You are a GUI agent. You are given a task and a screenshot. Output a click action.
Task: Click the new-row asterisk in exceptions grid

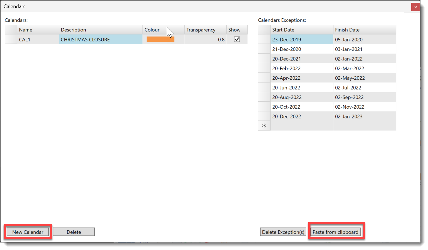click(264, 126)
